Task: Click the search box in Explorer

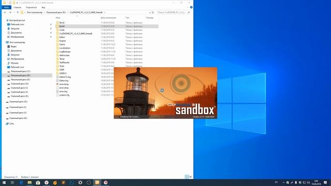Action: (174, 12)
